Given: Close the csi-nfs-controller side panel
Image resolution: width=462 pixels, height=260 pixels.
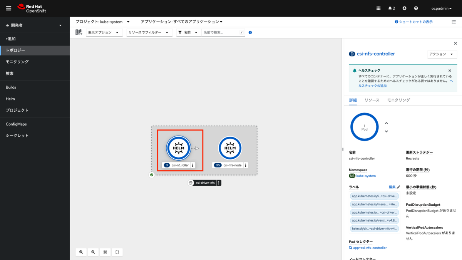Looking at the screenshot, I should pos(455,44).
